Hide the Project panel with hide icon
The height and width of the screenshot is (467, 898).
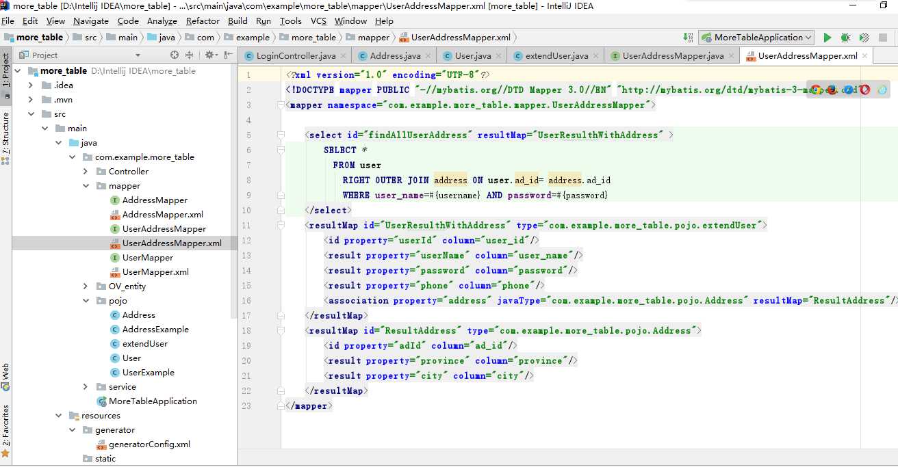click(x=228, y=55)
